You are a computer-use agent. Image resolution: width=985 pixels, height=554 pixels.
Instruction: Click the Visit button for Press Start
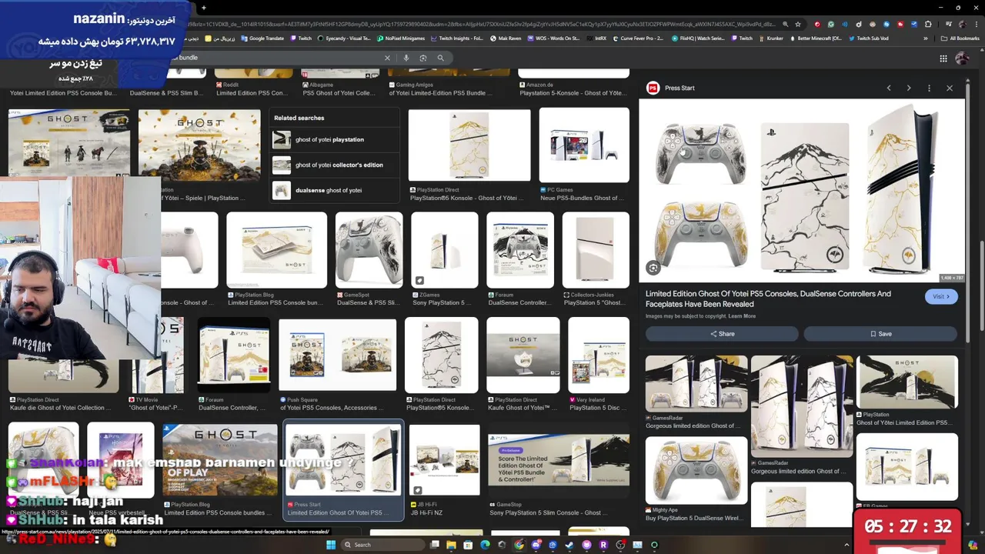point(941,296)
